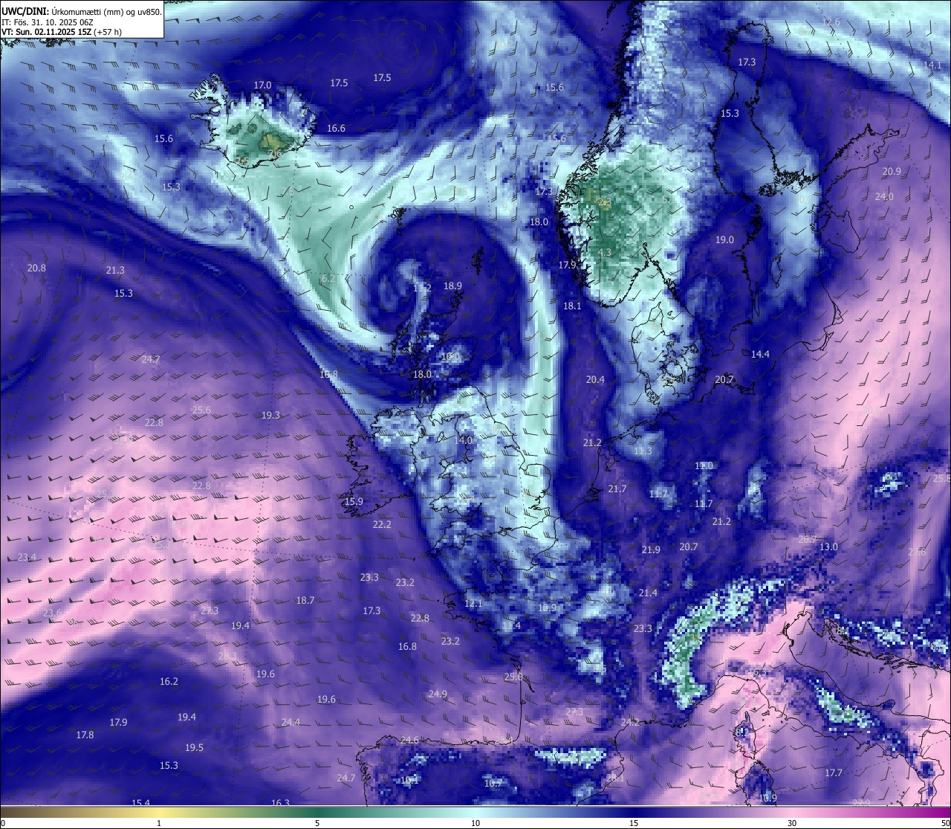Click the 16.6 value east of Iceland
Screen dimensions: 951x829
[336, 129]
